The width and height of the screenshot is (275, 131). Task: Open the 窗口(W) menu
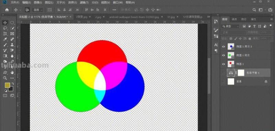click(x=118, y=2)
